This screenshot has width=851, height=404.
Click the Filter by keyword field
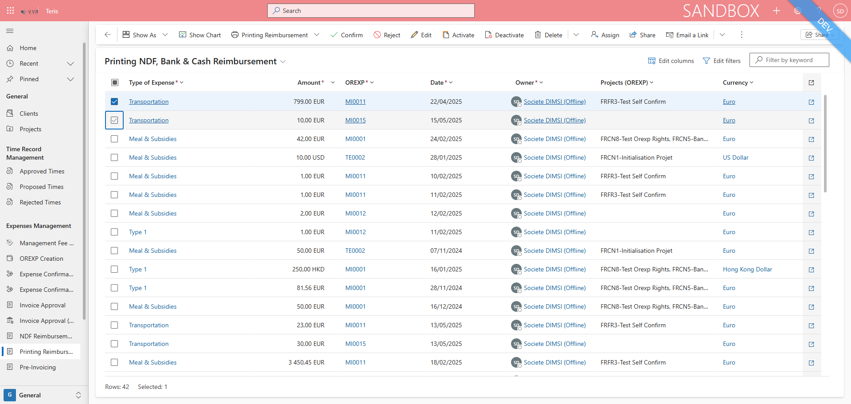pos(789,60)
